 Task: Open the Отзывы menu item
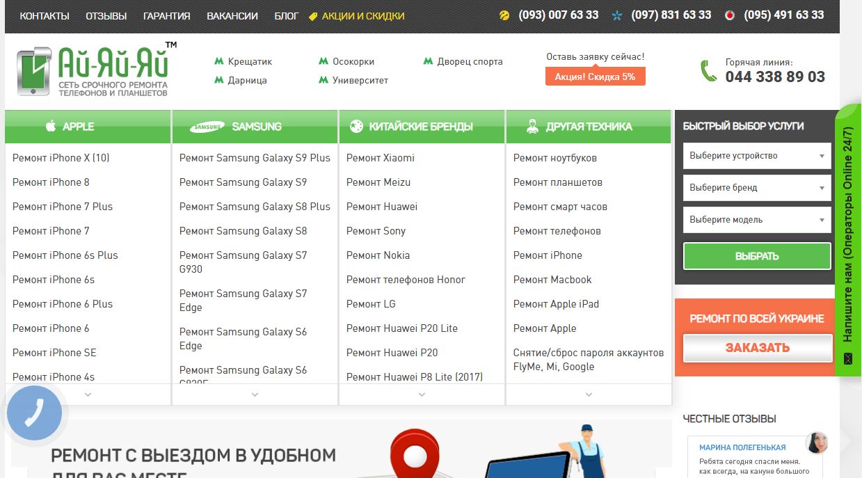click(x=106, y=16)
